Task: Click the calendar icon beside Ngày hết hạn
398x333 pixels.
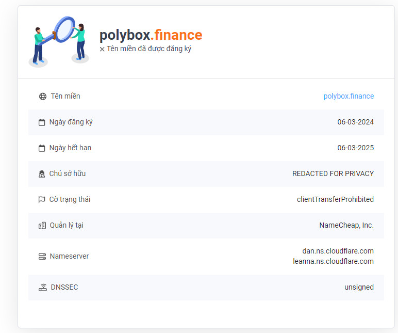Action: pyautogui.click(x=42, y=148)
